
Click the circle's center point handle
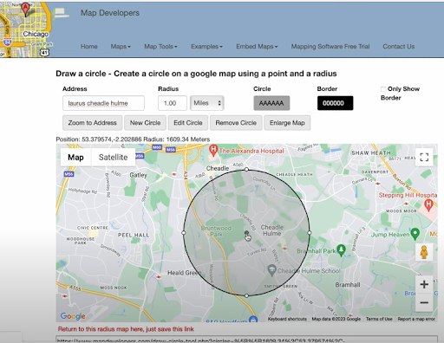[246, 232]
